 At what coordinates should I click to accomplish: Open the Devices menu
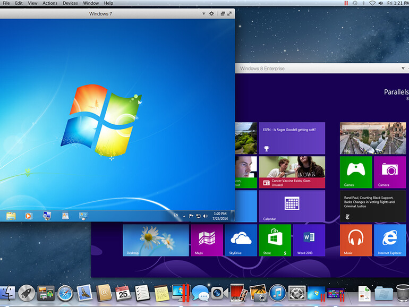70,3
